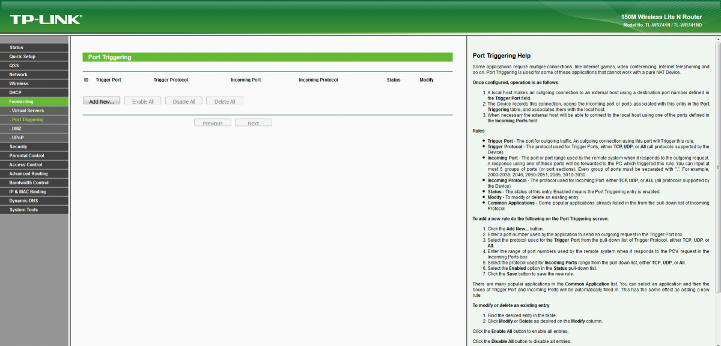Click 'Common Applications' rule in help list
The image size is (721, 346).
[x=511, y=203]
